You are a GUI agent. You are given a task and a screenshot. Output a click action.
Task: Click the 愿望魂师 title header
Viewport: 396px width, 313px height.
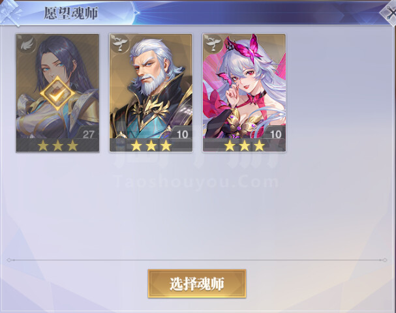click(x=71, y=13)
